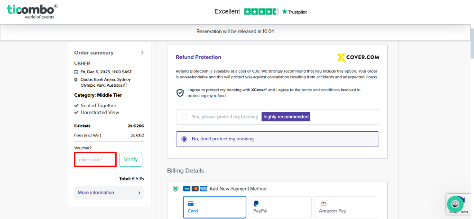Click the Fees (incl VAT) line

[x=109, y=135]
